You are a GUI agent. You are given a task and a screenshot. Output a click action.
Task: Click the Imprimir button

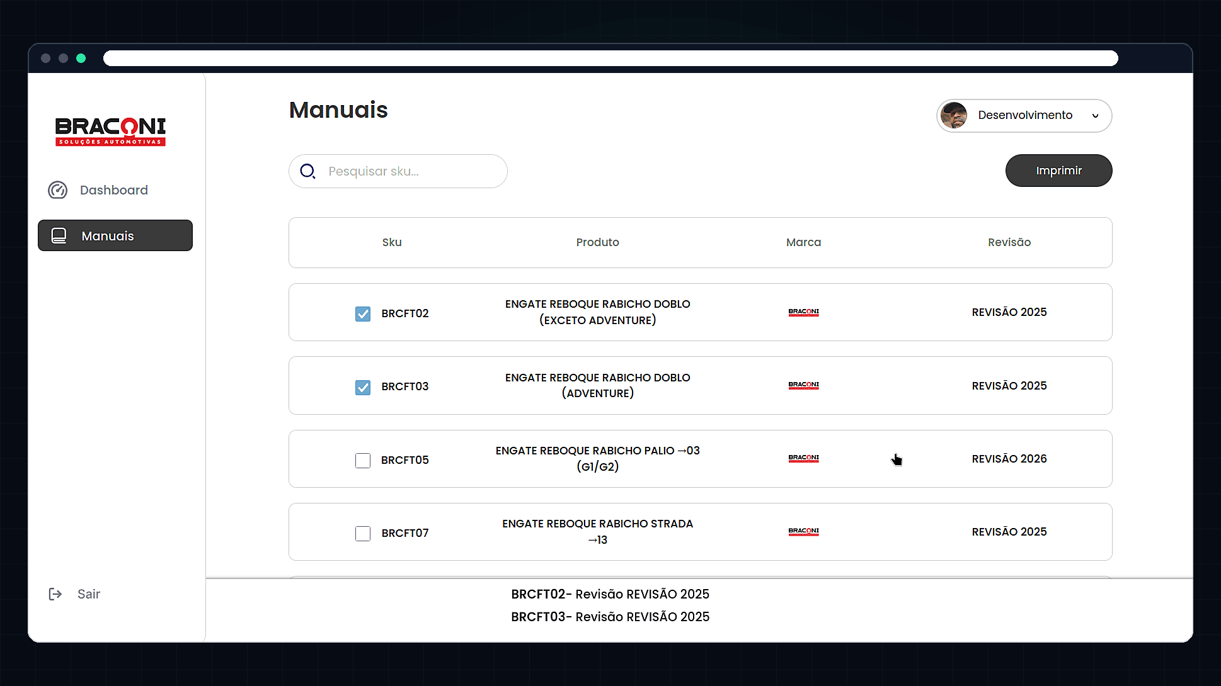point(1058,171)
